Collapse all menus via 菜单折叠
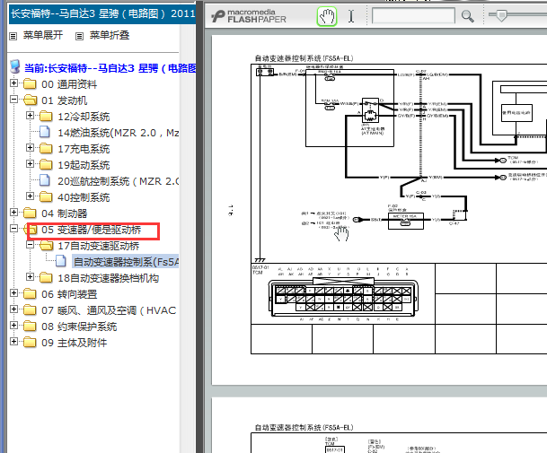The width and height of the screenshot is (547, 453). [x=110, y=35]
